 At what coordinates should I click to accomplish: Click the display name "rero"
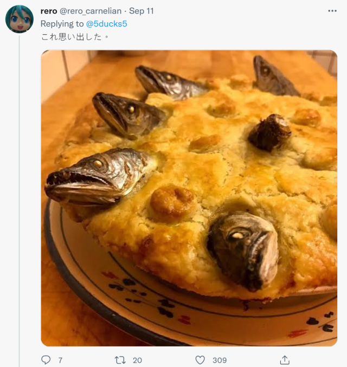[49, 11]
